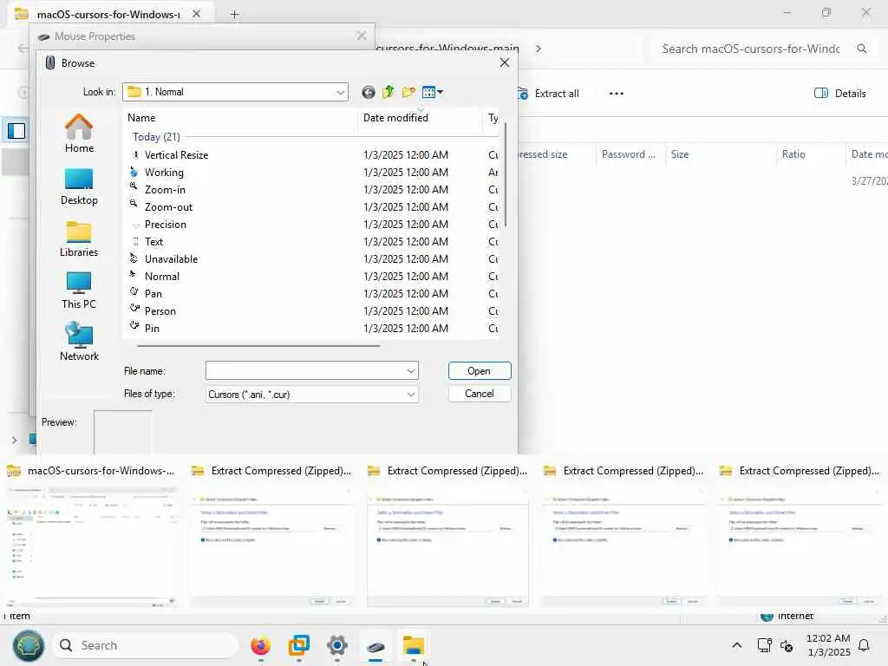Show hidden system tray icons

coord(737,645)
